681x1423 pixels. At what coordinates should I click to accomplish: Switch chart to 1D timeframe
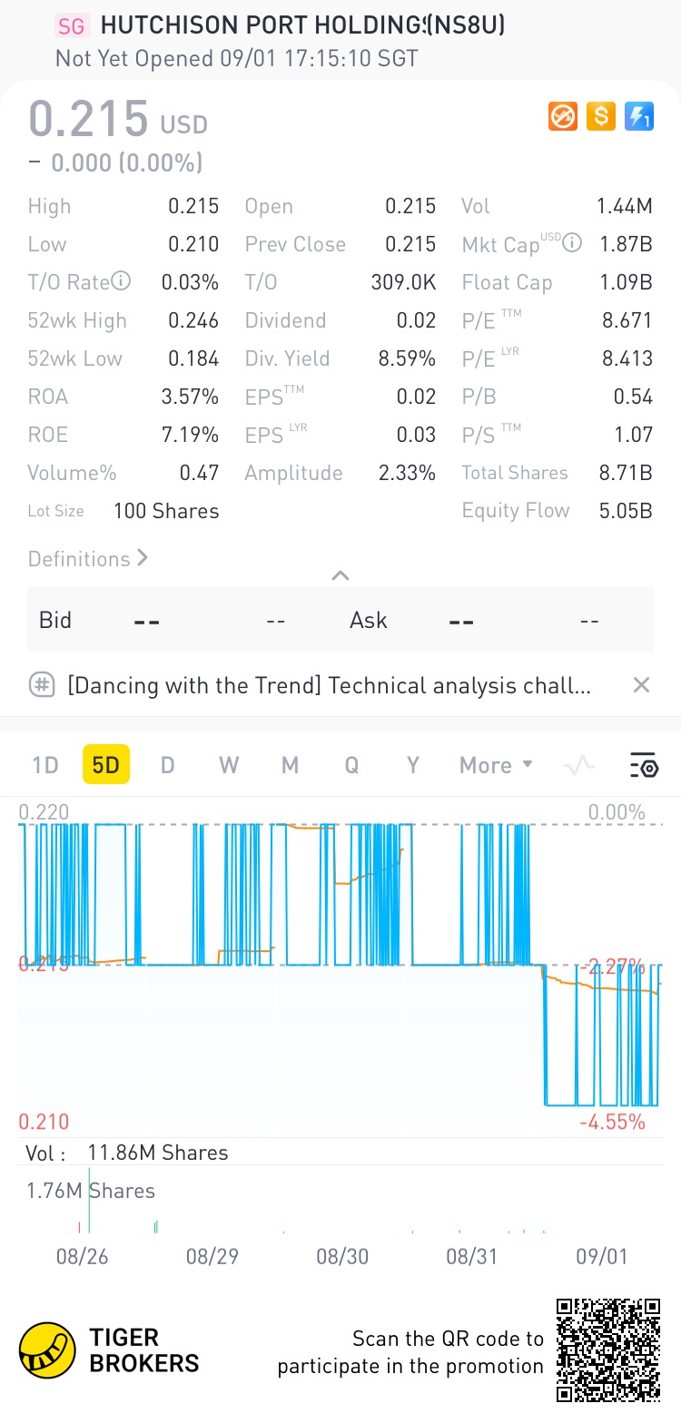pos(45,765)
